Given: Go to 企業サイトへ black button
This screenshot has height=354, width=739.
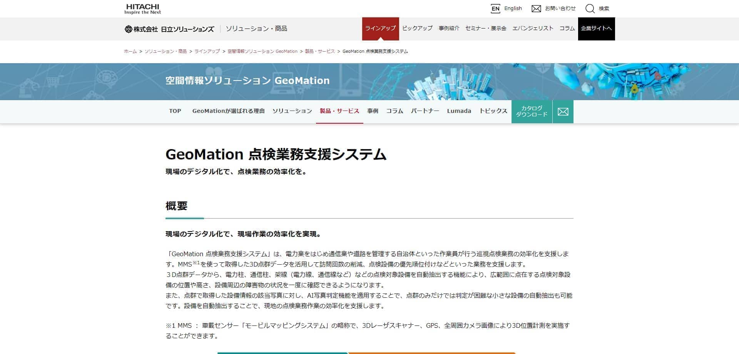Looking at the screenshot, I should tap(596, 29).
